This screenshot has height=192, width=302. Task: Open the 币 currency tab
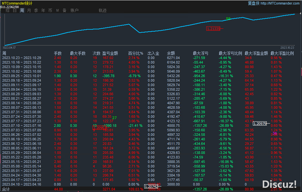(x=50, y=10)
